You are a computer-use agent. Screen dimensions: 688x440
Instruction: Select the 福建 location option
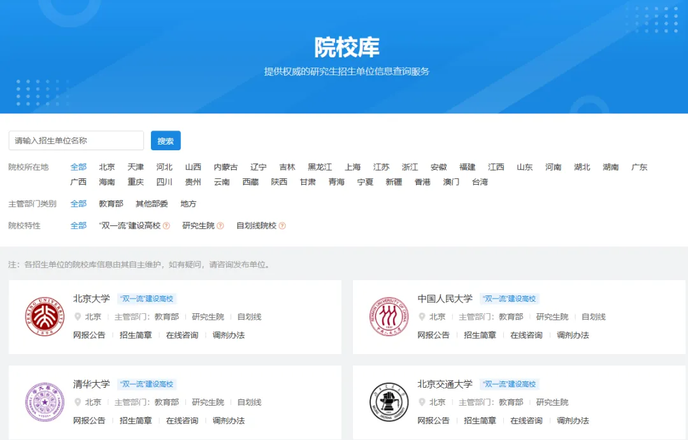[468, 167]
